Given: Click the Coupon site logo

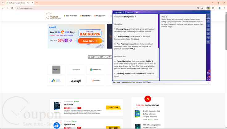Looking at the screenshot, I should (53, 16).
